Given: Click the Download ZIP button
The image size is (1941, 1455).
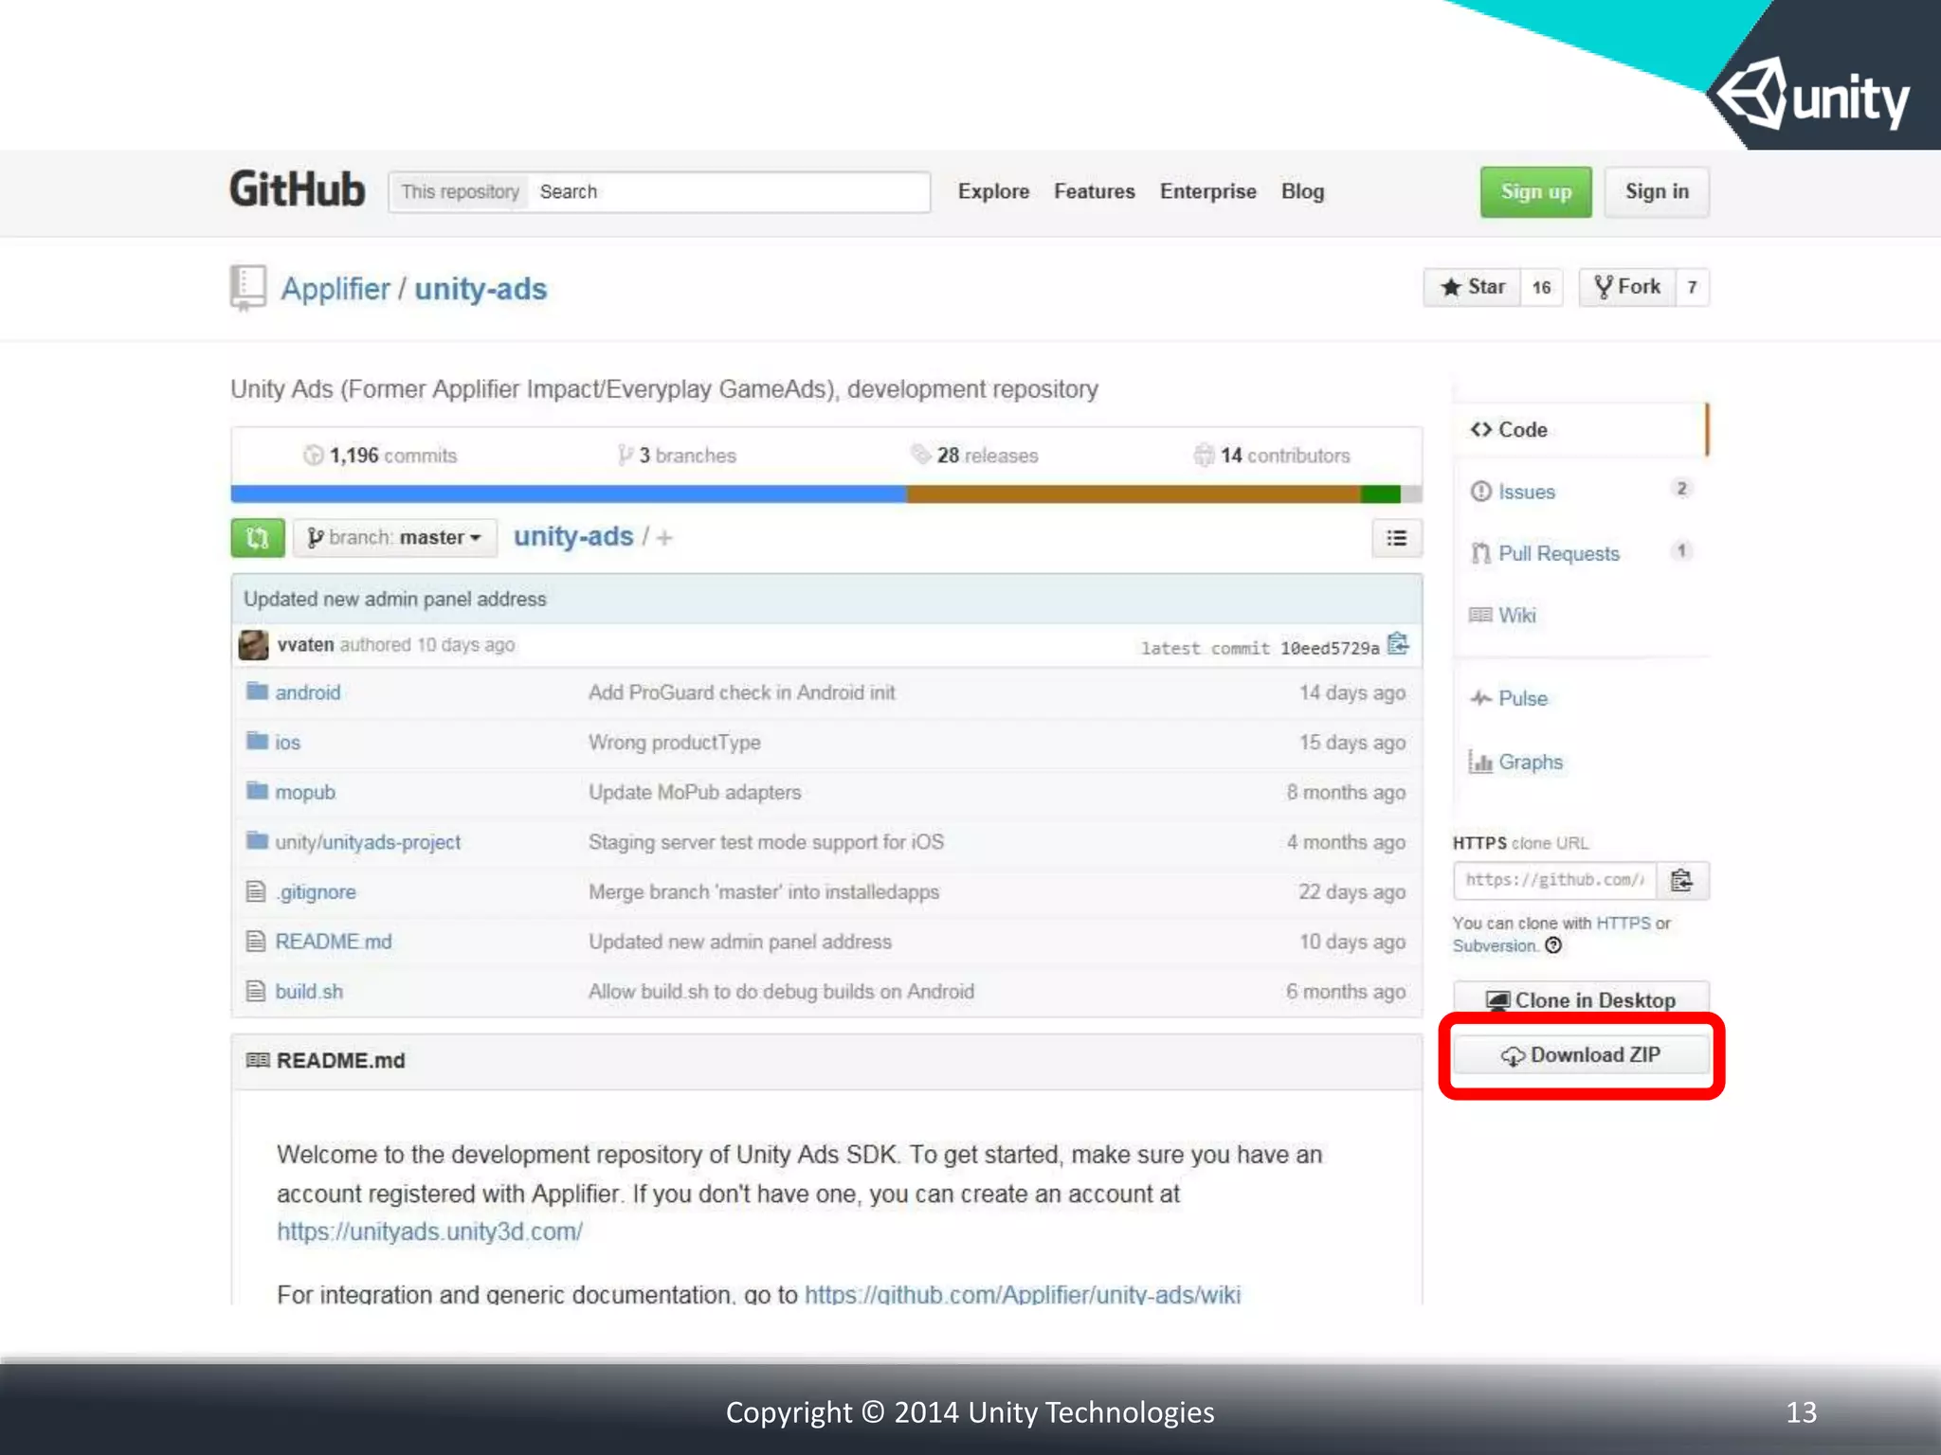Looking at the screenshot, I should tap(1581, 1055).
